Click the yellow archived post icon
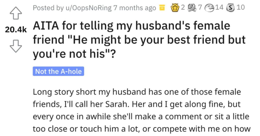This screenshot has height=136, width=260. [x=162, y=8]
